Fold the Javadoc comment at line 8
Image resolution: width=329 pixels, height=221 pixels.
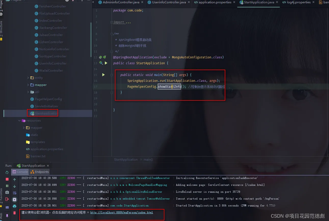click(112, 34)
